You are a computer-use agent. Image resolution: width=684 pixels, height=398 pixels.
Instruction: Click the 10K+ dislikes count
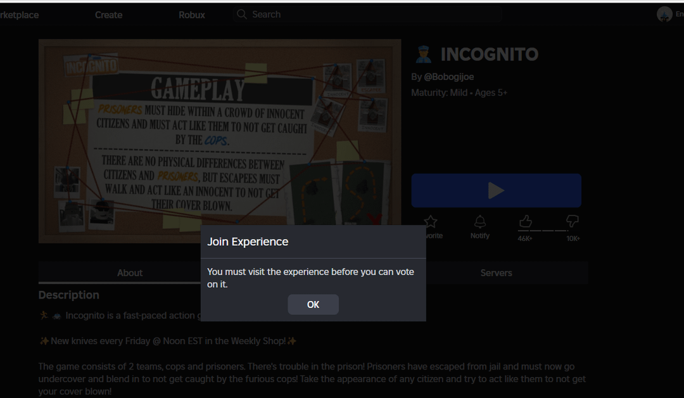pyautogui.click(x=573, y=239)
